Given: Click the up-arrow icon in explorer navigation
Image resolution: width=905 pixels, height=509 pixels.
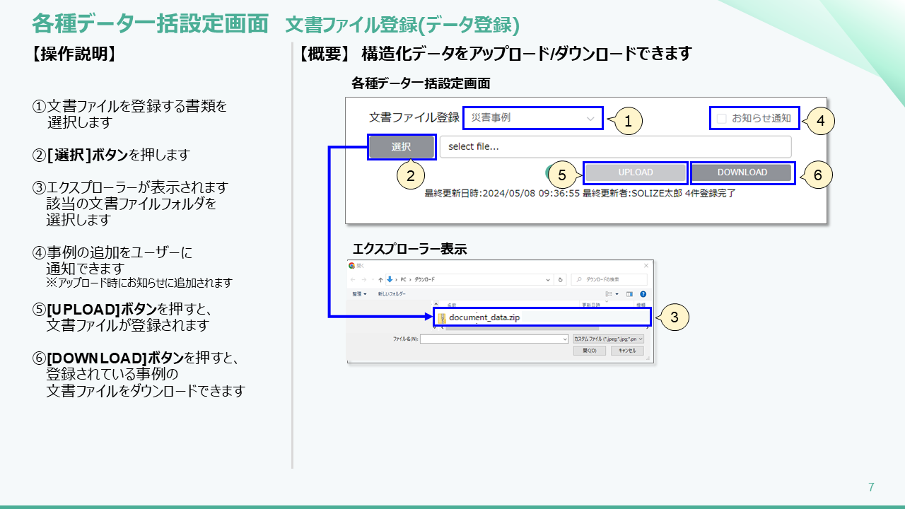Looking at the screenshot, I should 380,279.
